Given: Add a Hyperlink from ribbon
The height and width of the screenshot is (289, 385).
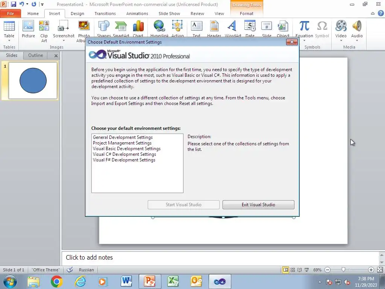Looking at the screenshot, I should coord(159,29).
